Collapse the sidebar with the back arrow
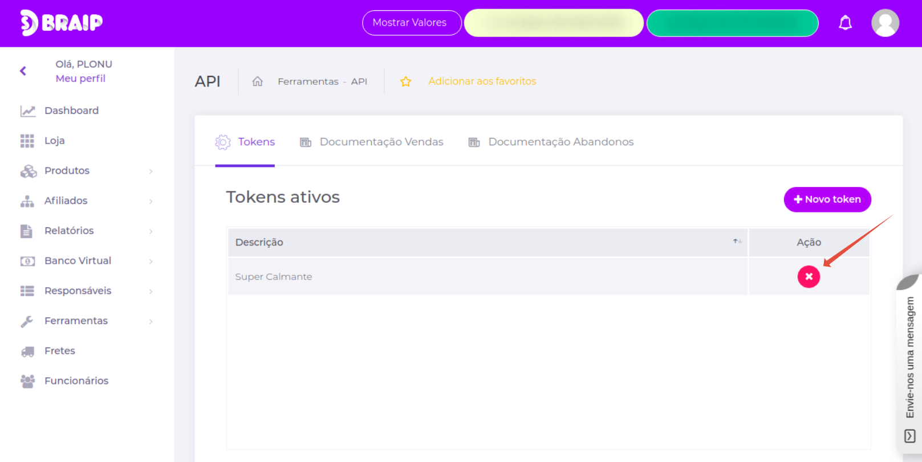922x462 pixels. click(x=23, y=71)
